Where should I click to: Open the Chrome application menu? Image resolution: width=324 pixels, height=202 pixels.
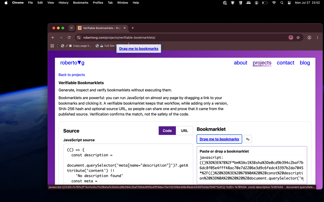click(18, 3)
